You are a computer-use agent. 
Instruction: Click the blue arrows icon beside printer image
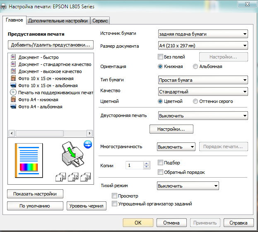coord(87,144)
